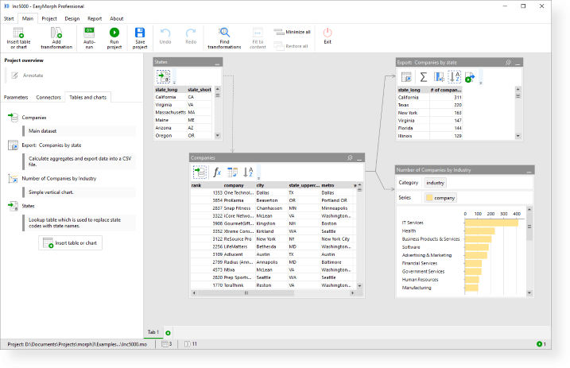Click the calculate column fx icon in Companies

pos(216,172)
